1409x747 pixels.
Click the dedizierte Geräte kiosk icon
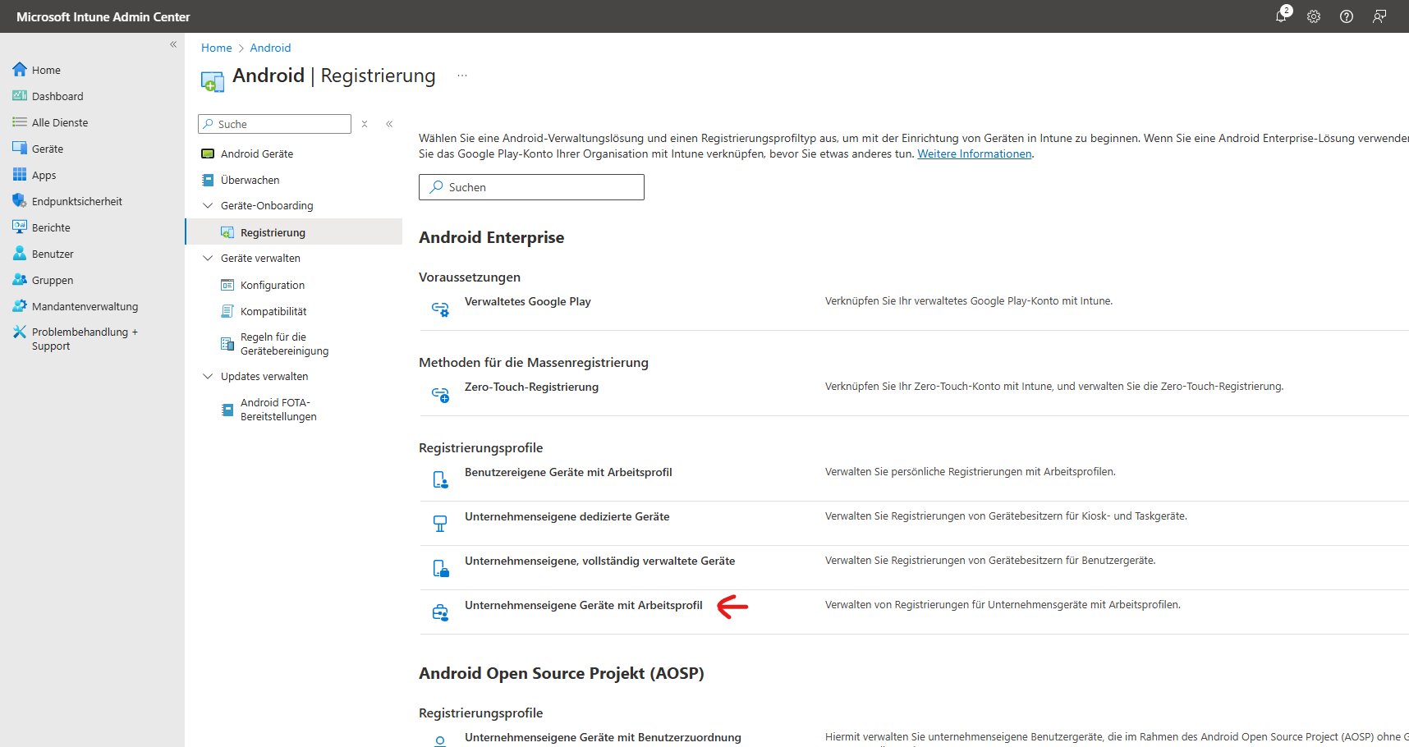click(440, 524)
